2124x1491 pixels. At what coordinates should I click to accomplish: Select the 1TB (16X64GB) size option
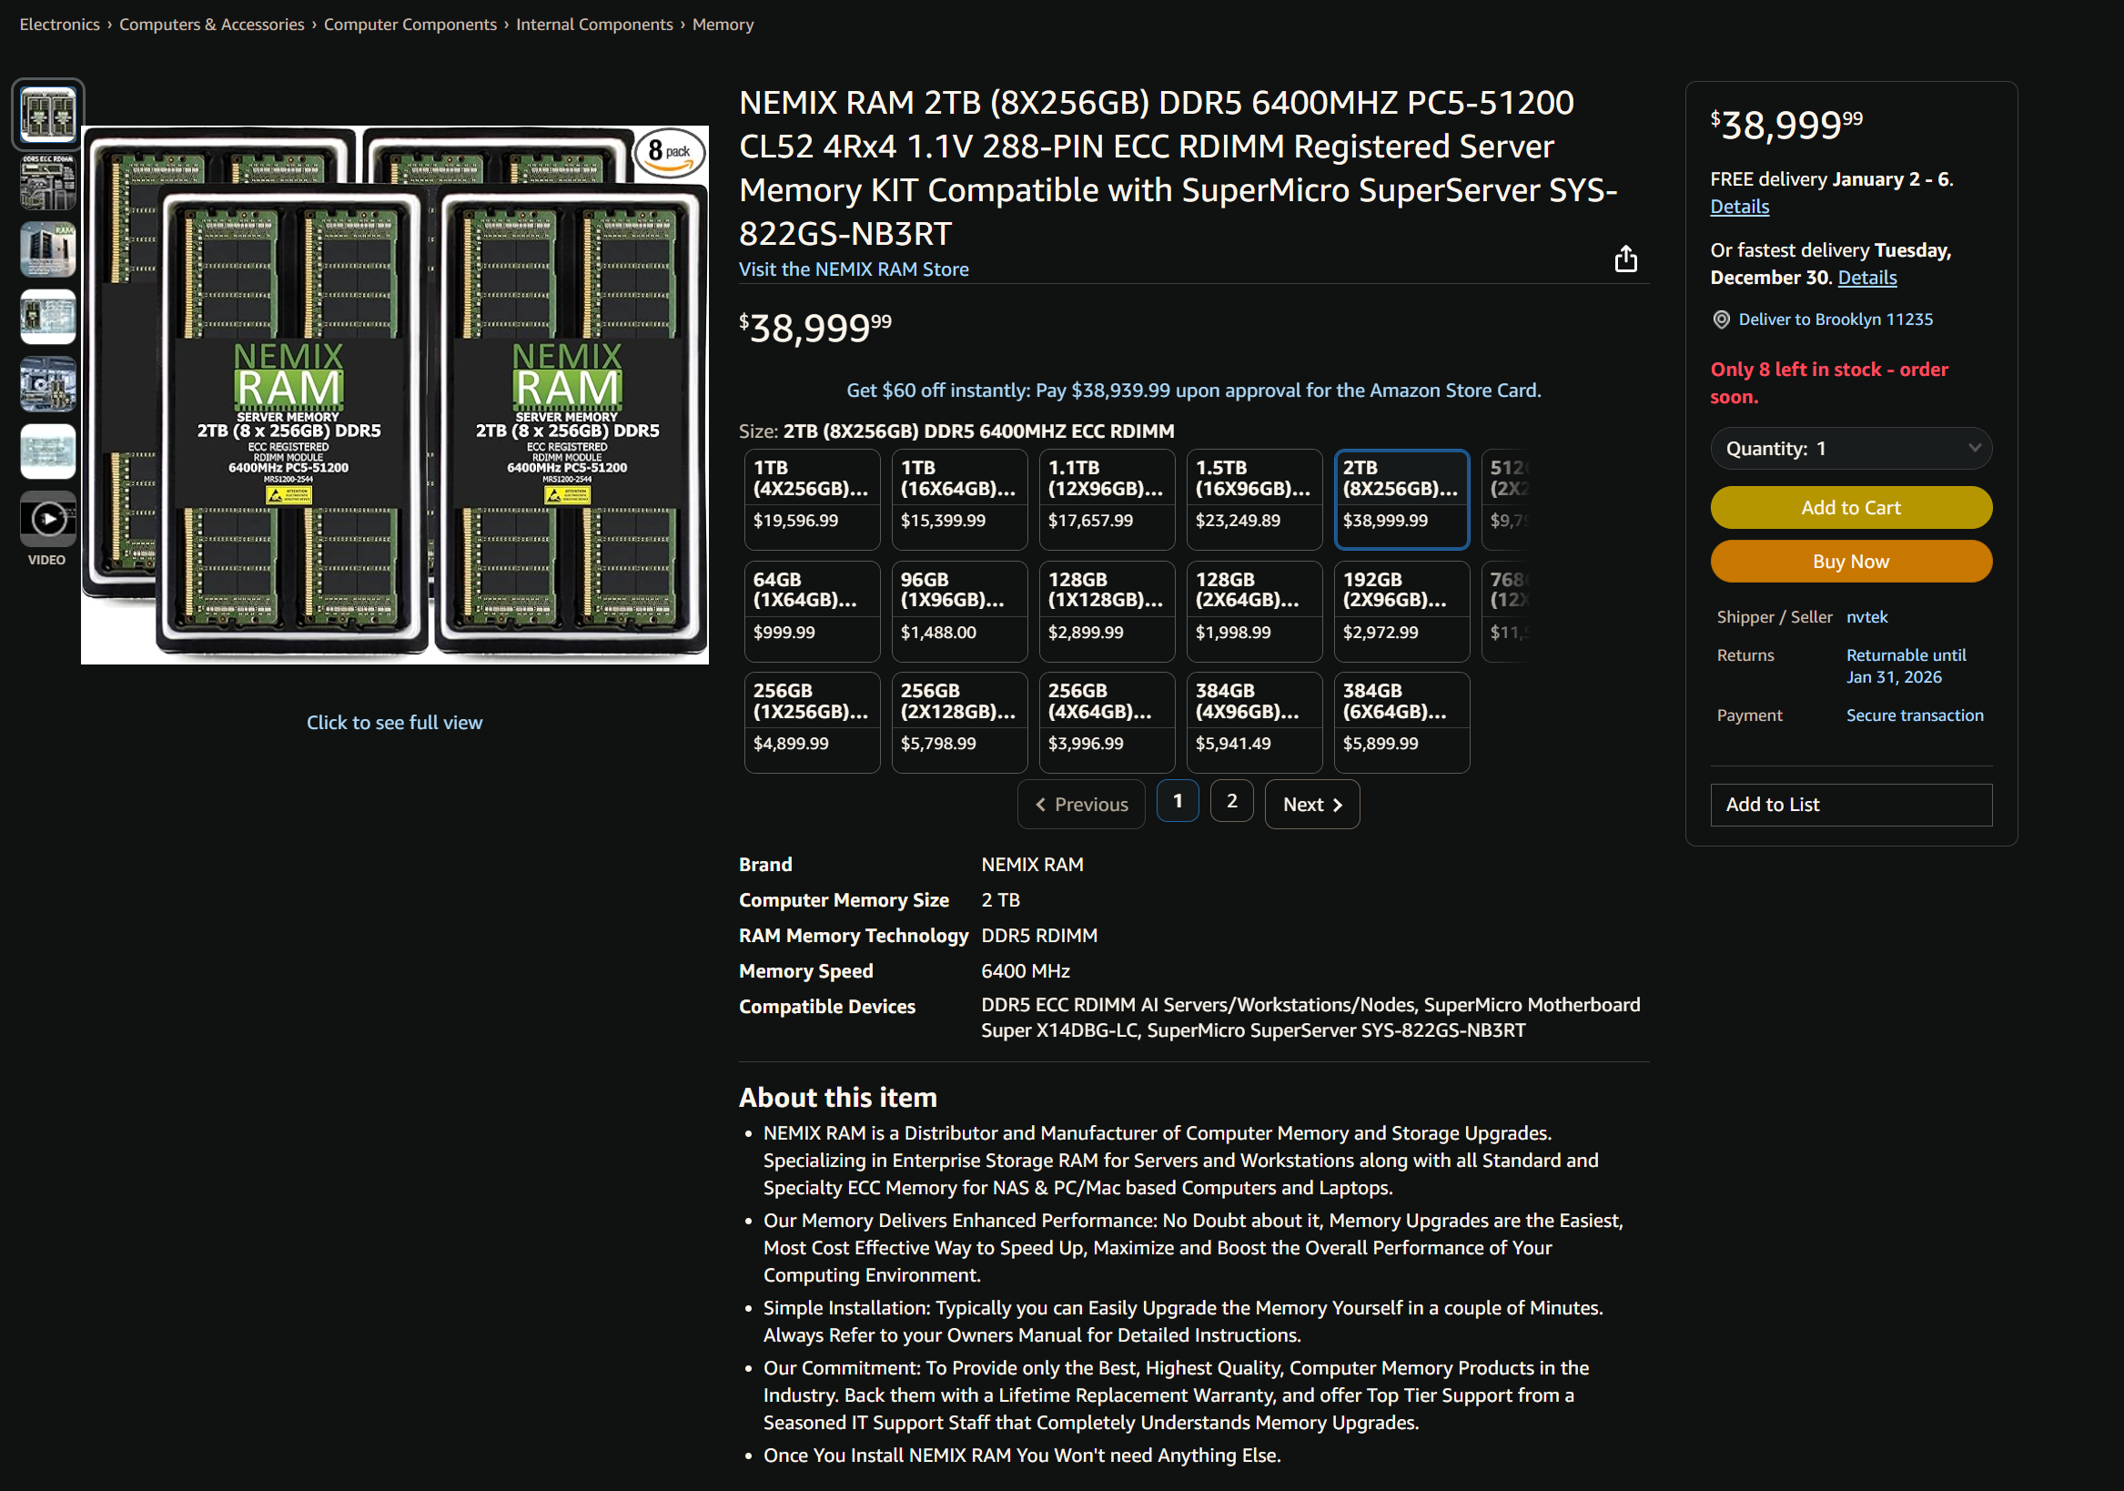coord(958,498)
